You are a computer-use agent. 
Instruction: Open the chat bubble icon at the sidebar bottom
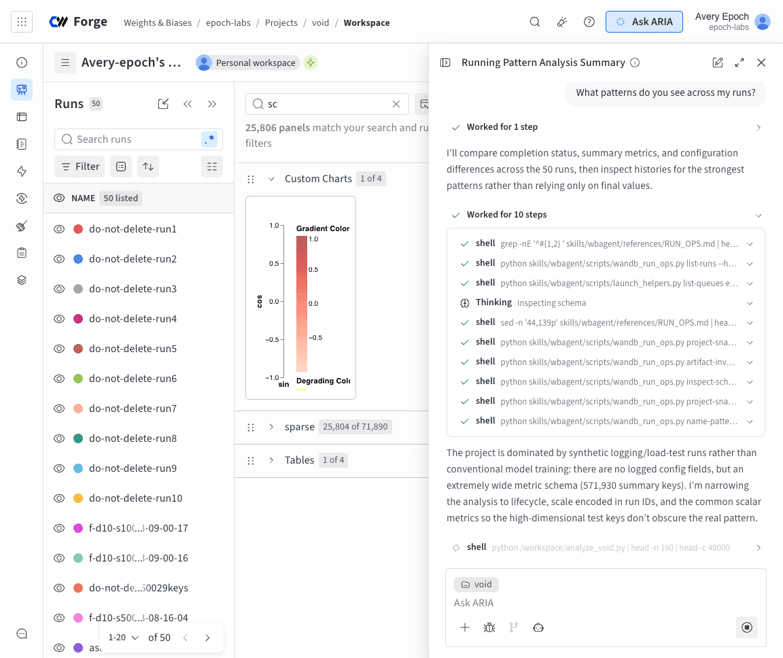[x=22, y=634]
